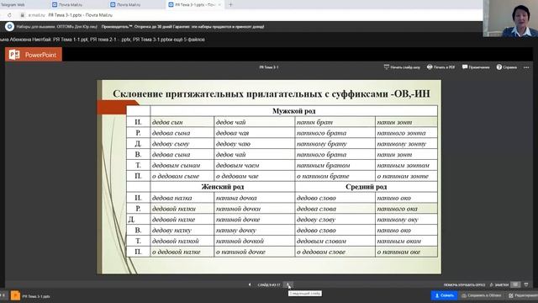Save file to the Облако cloud
Image resolution: width=538 pixels, height=303 pixels.
pos(482,295)
